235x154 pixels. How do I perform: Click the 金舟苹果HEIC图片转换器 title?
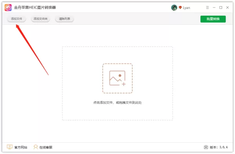35,7
